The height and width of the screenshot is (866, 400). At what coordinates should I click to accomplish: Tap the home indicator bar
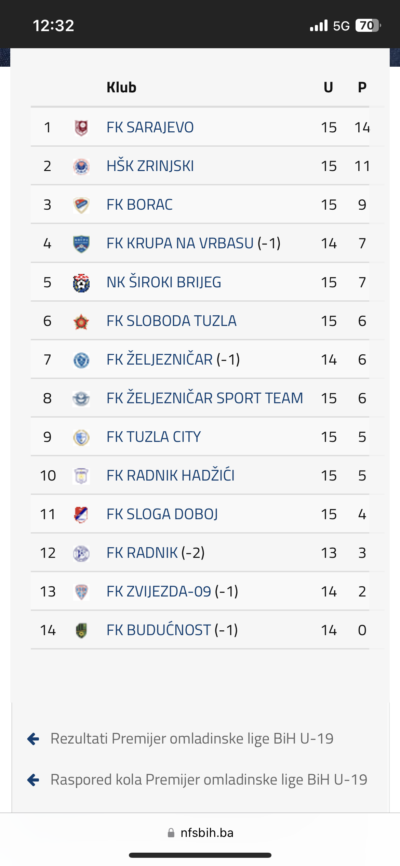pyautogui.click(x=200, y=855)
